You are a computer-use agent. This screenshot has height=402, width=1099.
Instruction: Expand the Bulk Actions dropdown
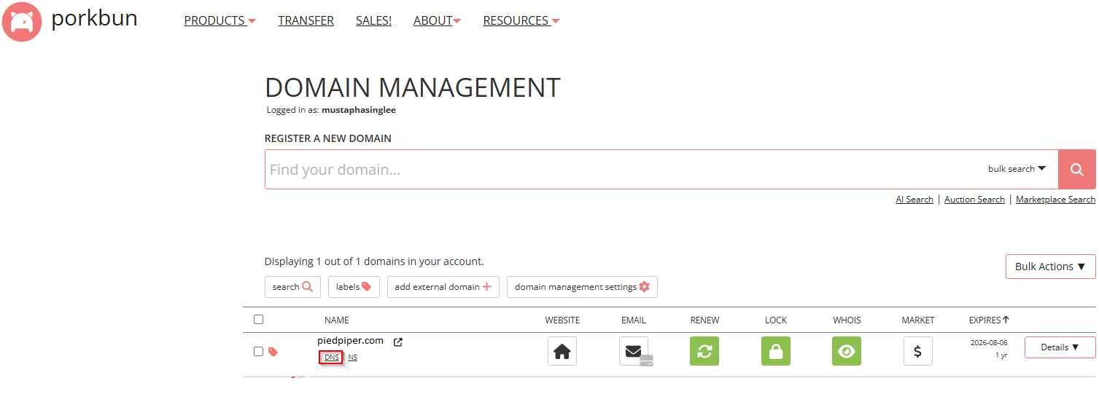[1050, 267]
